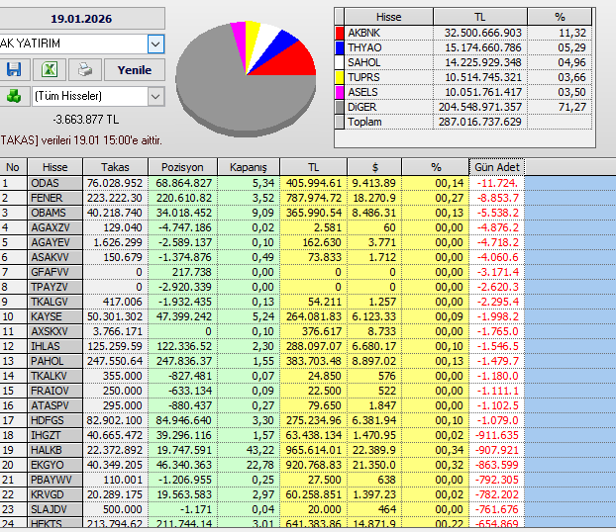
Task: Click the -3.663.877 TL total label
Action: (x=85, y=120)
